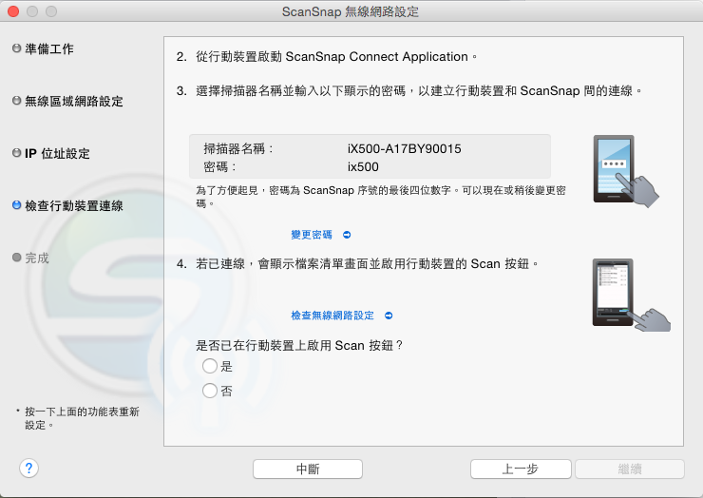
Task: Select the 是 radio button
Action: pyautogui.click(x=209, y=366)
